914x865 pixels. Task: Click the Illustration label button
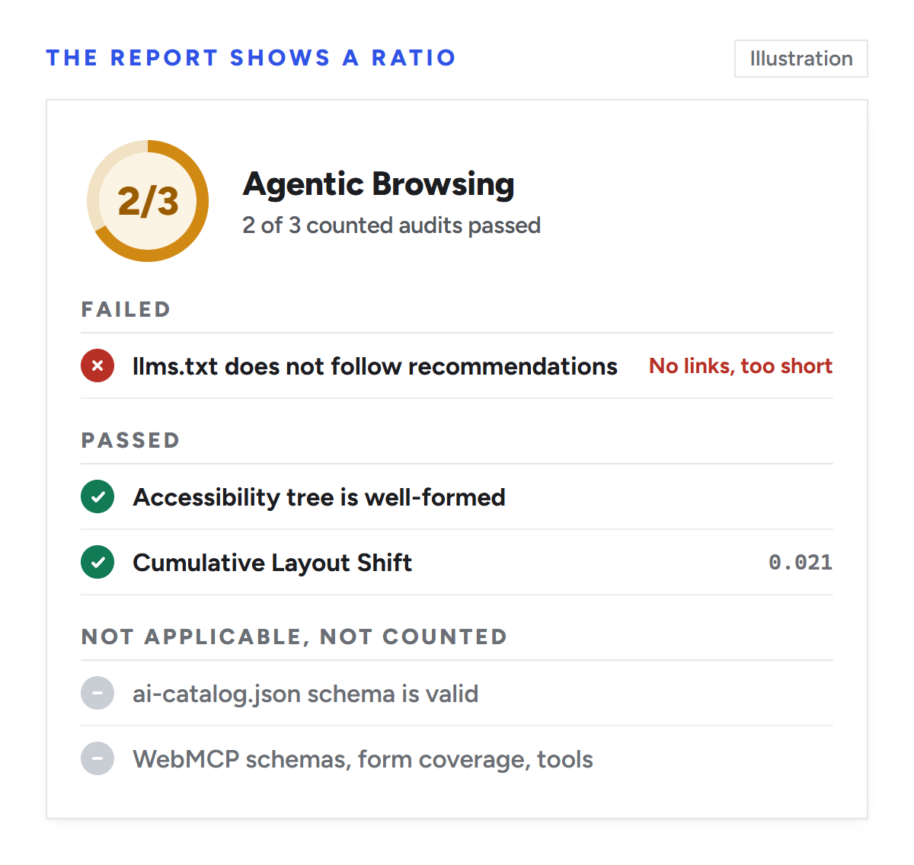[801, 59]
